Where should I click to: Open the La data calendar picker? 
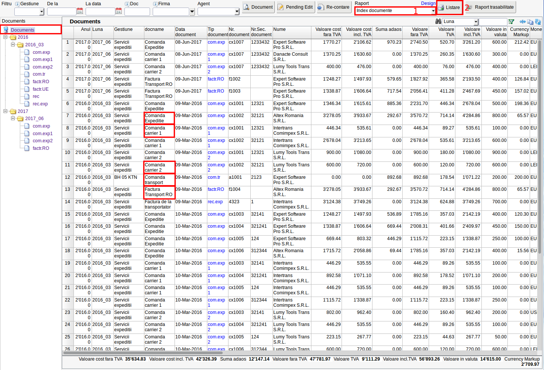pos(118,11)
